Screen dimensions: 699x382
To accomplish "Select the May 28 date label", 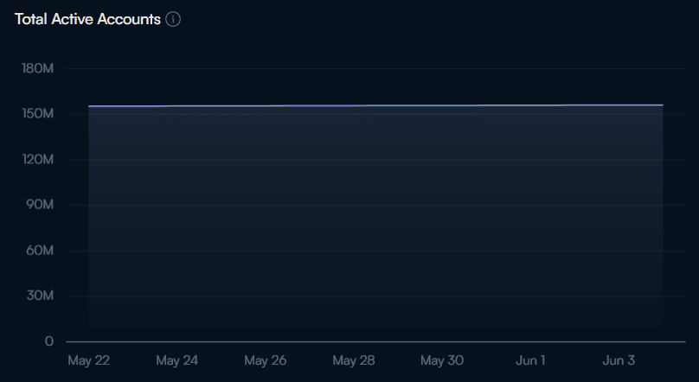I will pyautogui.click(x=353, y=360).
